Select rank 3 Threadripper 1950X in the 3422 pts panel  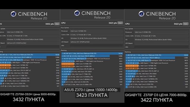[157, 60]
